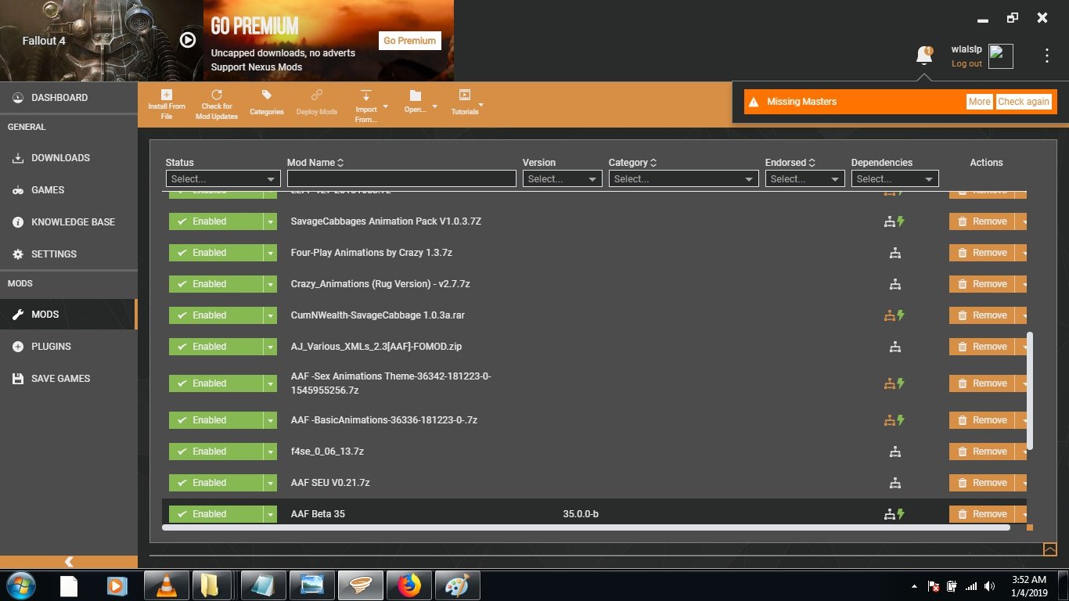Viewport: 1069px width, 601px height.
Task: Click dependency icon for Four-Play Animations row
Action: (895, 253)
